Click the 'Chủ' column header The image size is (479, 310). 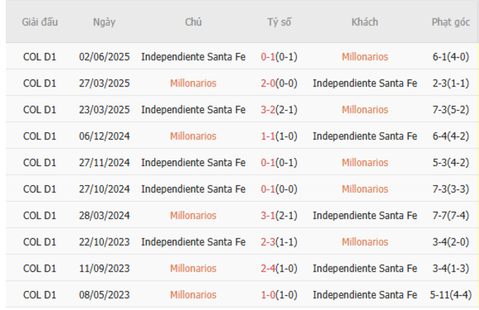coord(193,22)
